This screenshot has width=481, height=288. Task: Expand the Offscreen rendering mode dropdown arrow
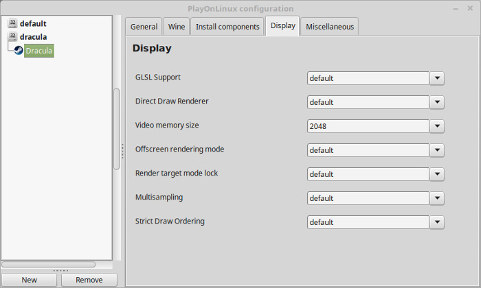(437, 150)
